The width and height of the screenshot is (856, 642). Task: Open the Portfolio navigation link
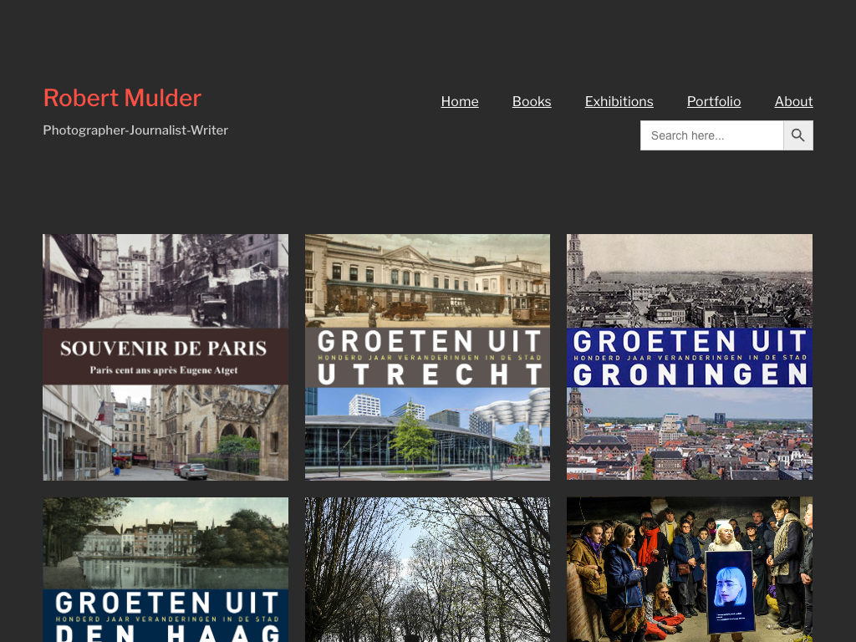(714, 101)
